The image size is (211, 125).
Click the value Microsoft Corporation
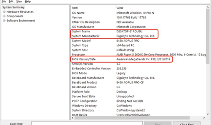click(131, 27)
